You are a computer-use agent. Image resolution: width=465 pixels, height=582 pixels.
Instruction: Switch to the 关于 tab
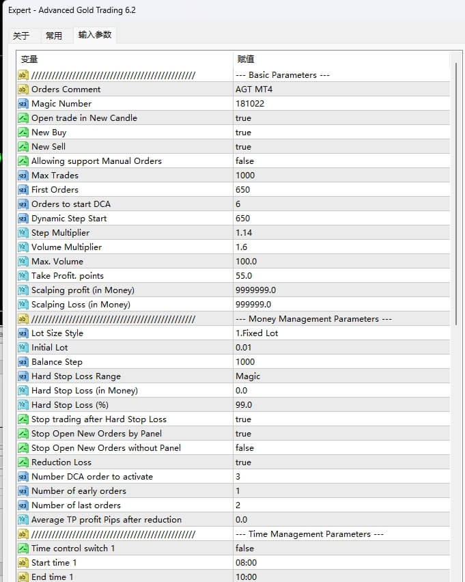click(21, 36)
